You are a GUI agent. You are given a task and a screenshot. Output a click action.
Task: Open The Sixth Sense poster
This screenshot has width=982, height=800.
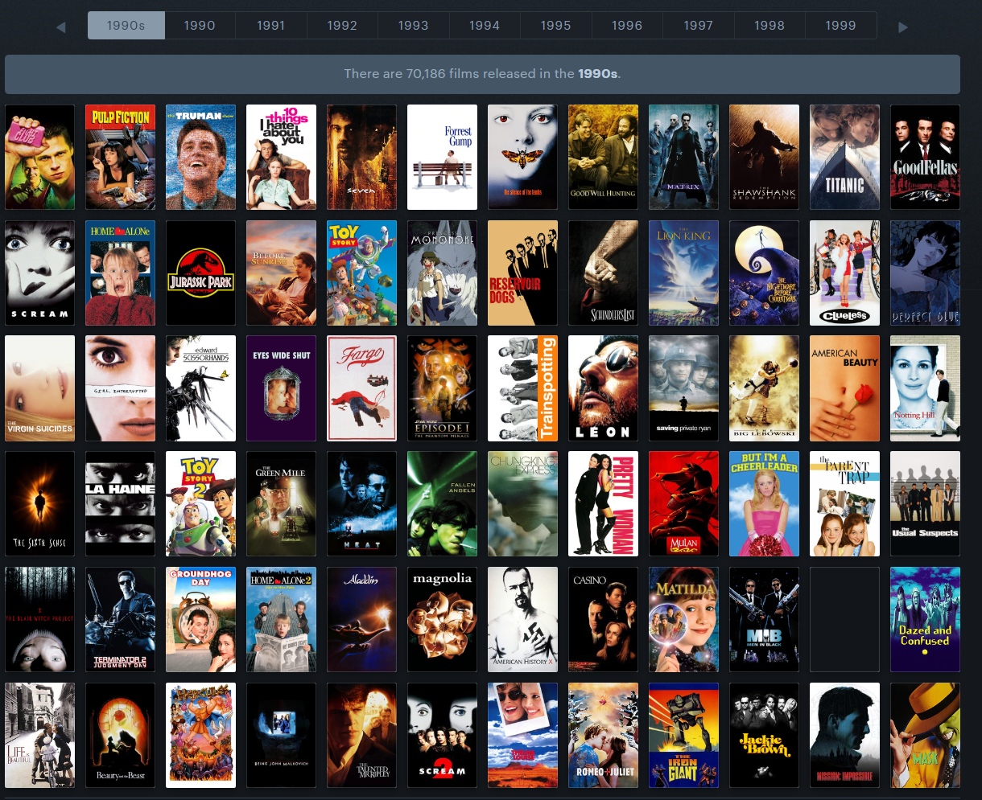tap(40, 504)
